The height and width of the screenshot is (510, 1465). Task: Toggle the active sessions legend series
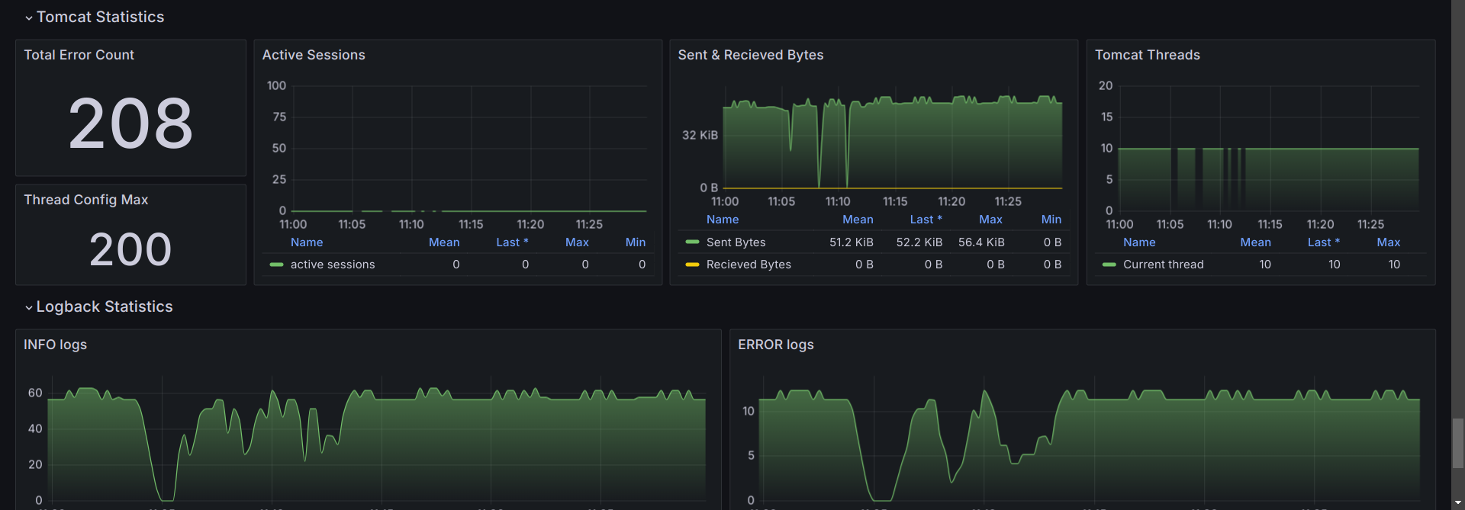(333, 265)
